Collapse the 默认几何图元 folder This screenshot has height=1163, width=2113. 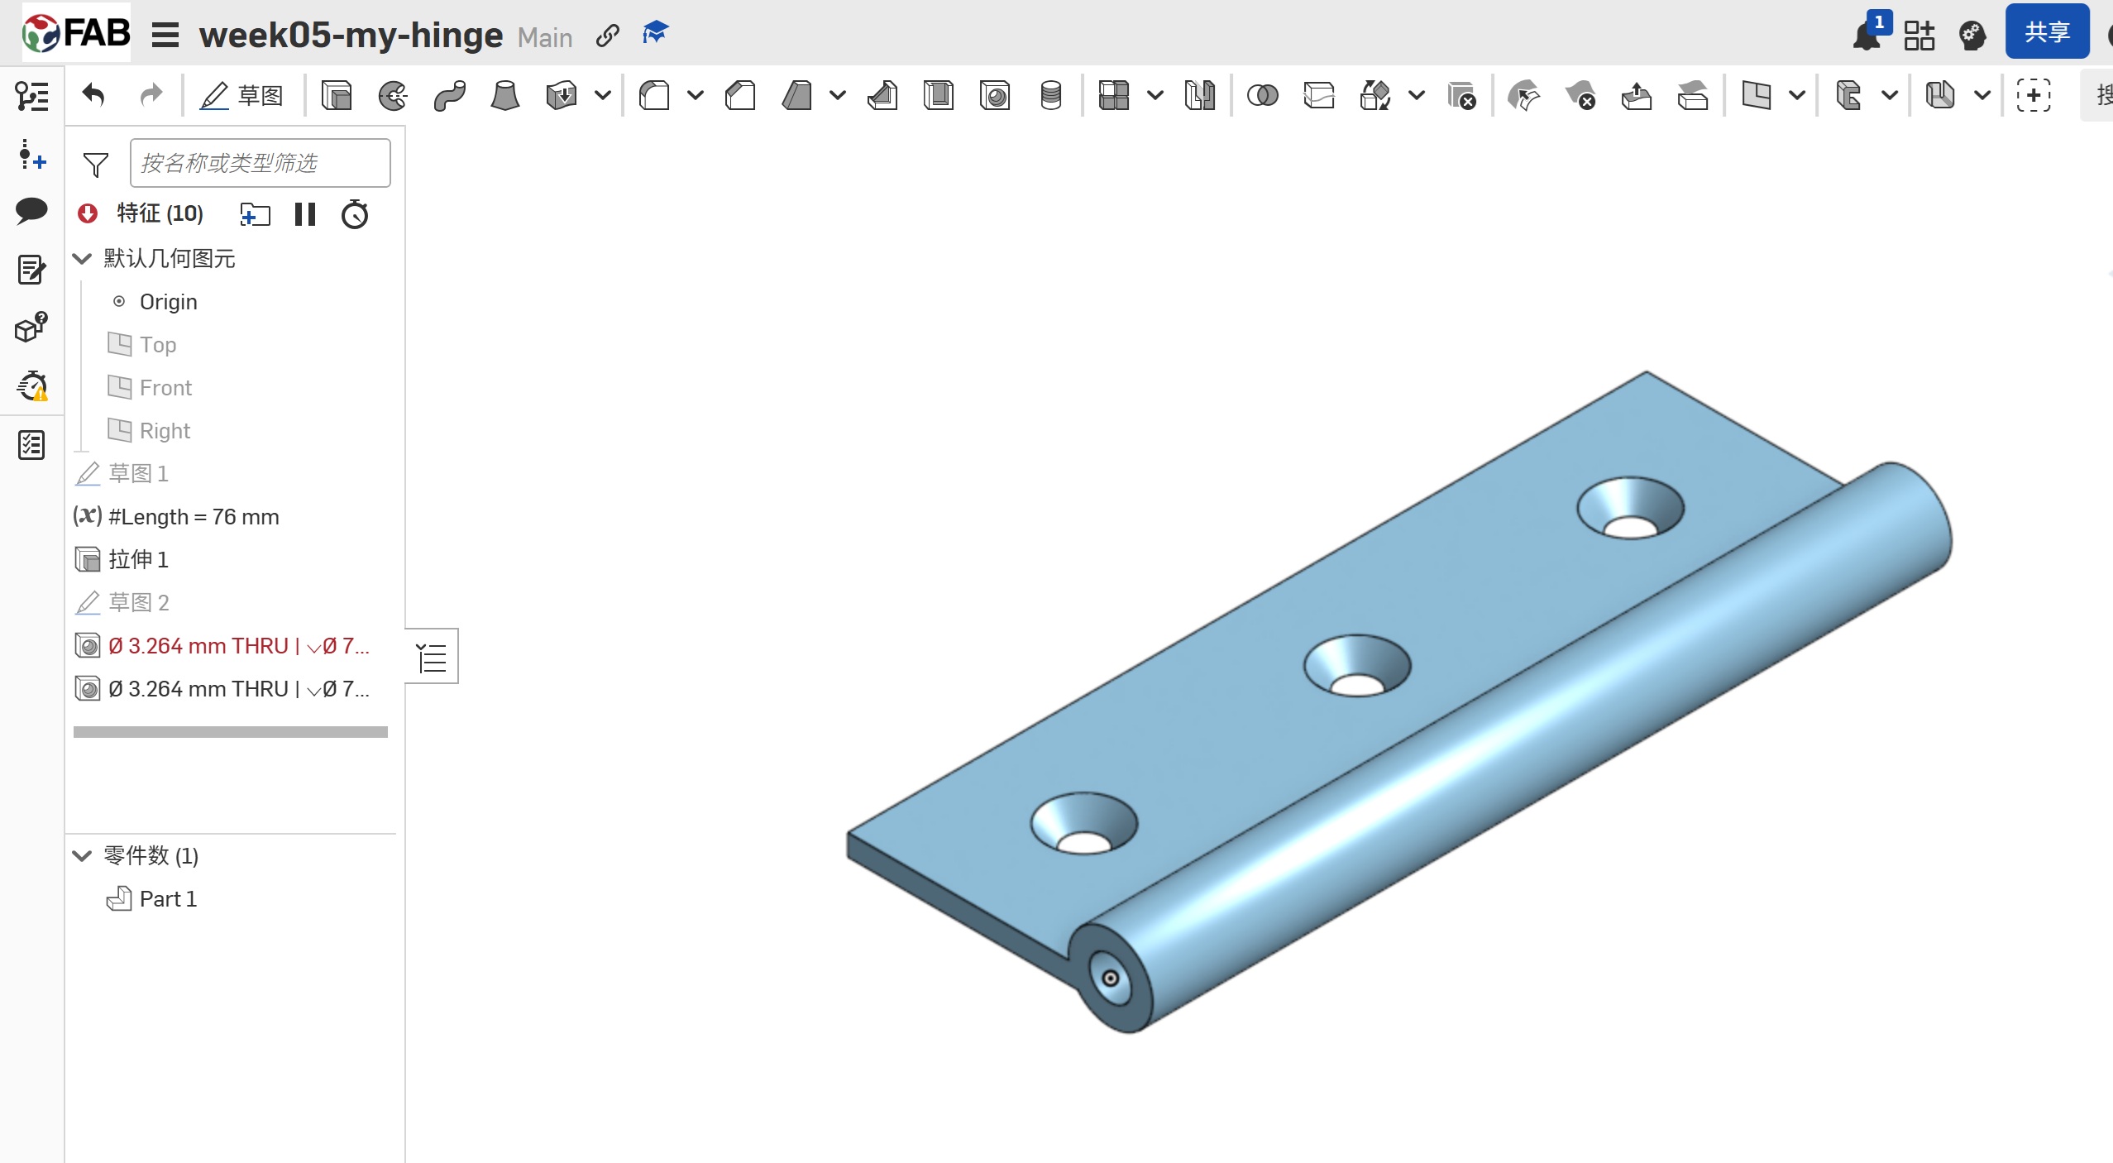pos(82,259)
